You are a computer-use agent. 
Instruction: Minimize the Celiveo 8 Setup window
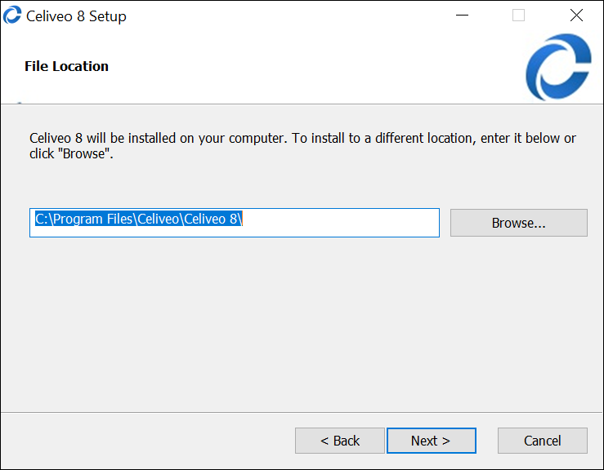click(x=462, y=16)
